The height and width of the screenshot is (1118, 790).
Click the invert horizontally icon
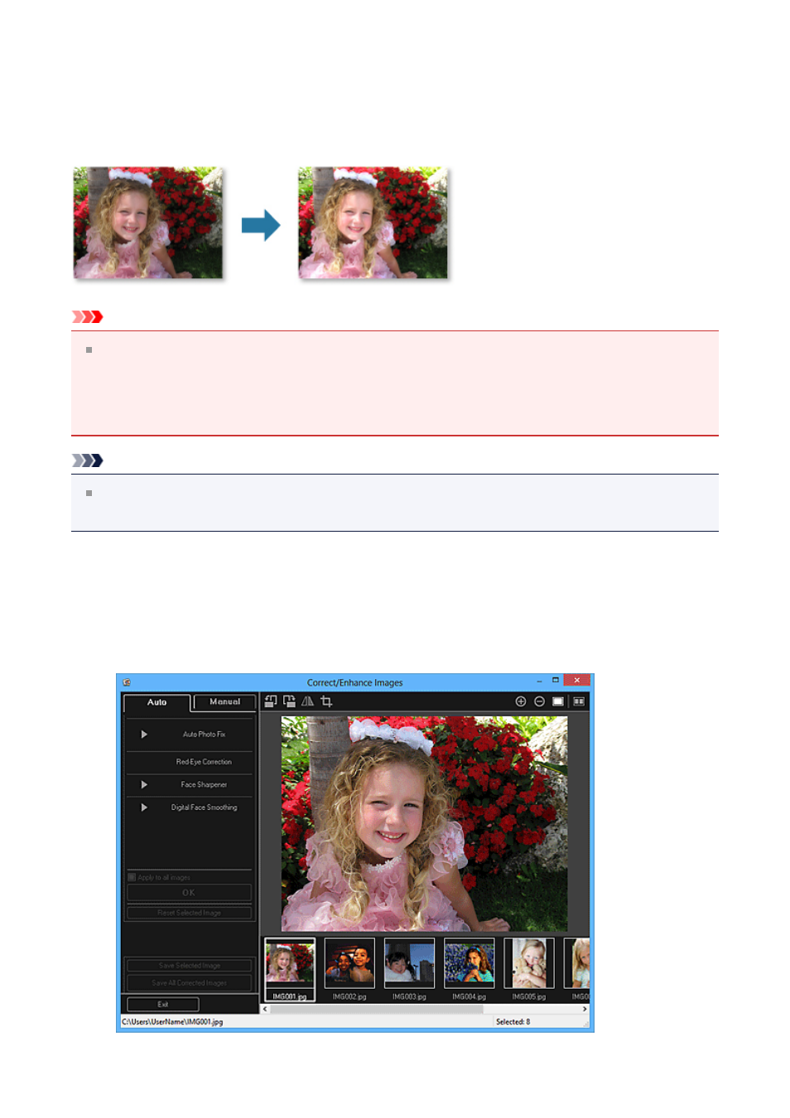click(307, 701)
